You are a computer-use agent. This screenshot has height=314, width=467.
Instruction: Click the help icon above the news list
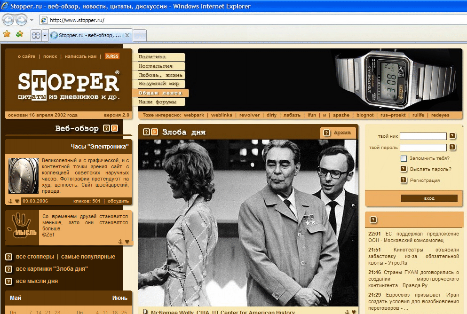coord(373,220)
